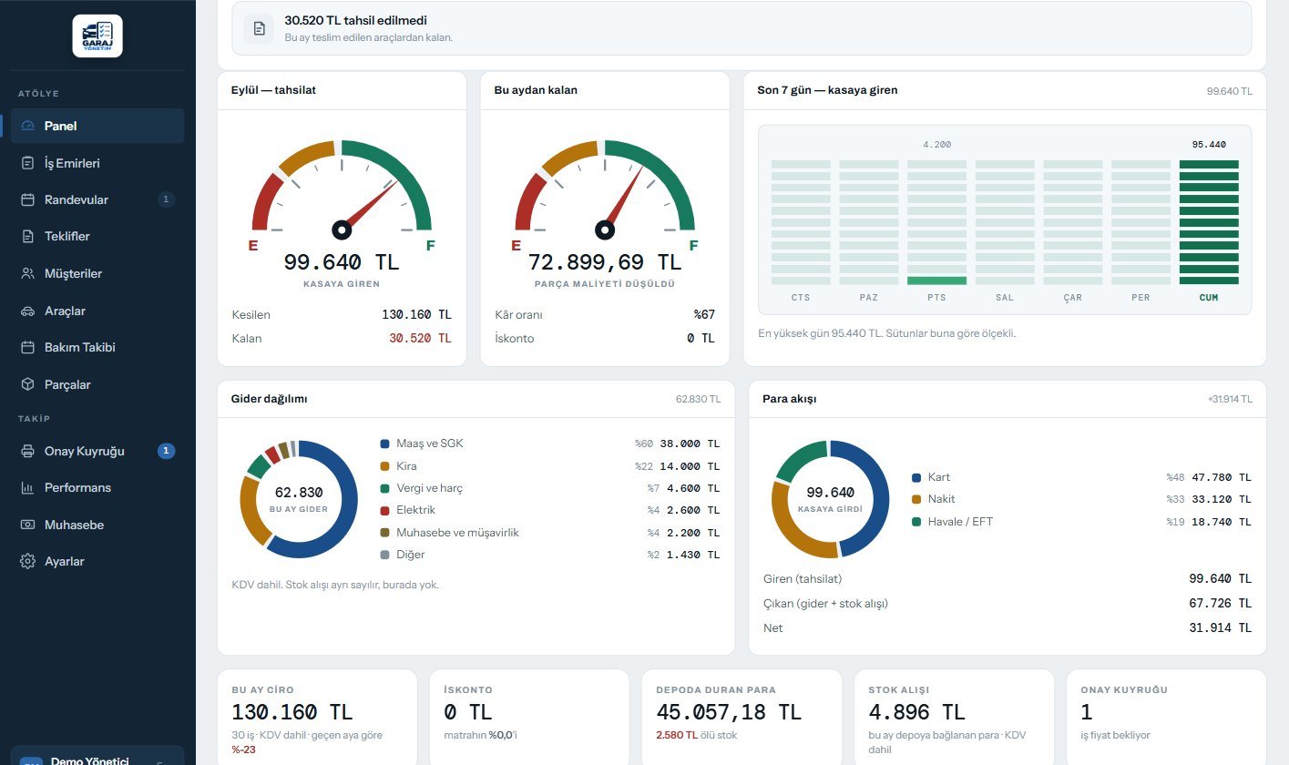Click the "4.200" label above PTS column

[936, 145]
